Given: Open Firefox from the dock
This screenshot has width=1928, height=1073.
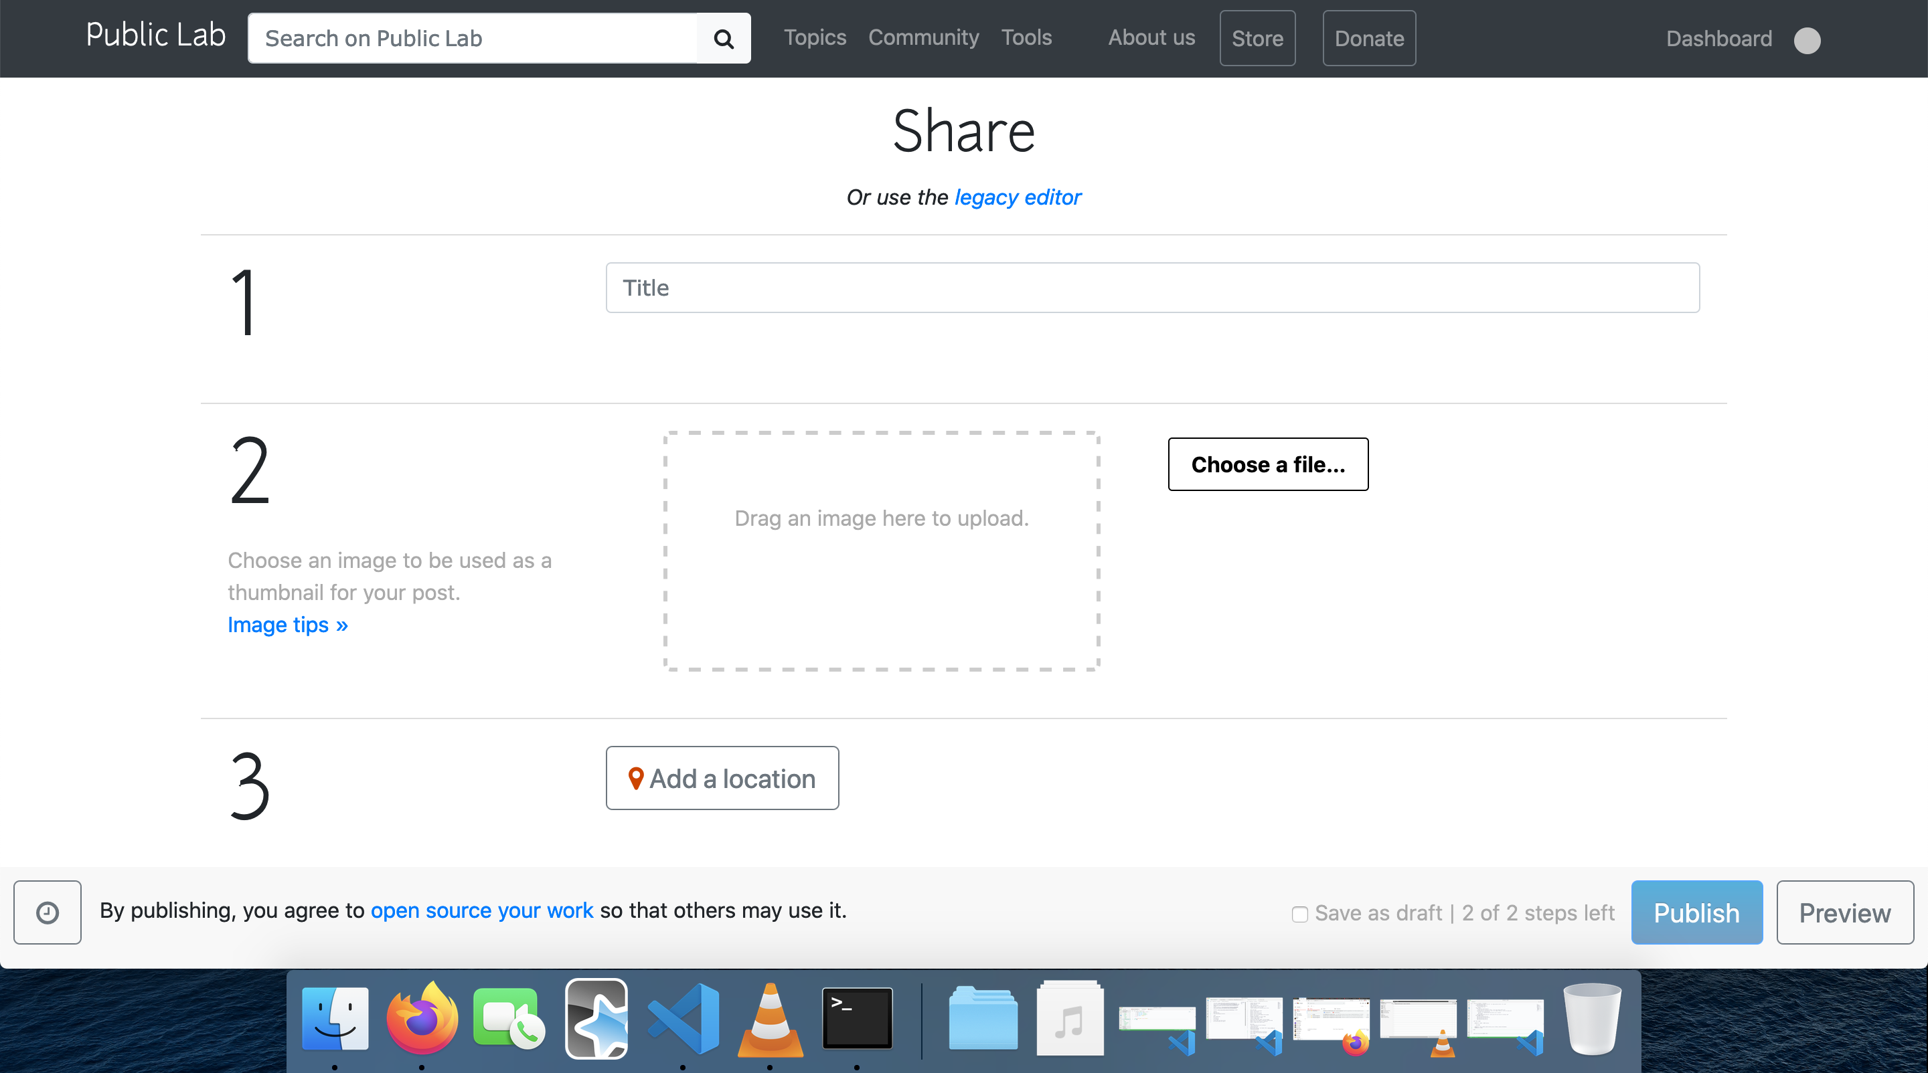Looking at the screenshot, I should (x=422, y=1018).
